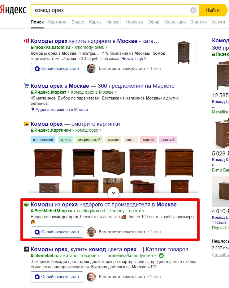Image resolution: width=229 pixels, height=288 pixels.
Task: Click the Найти search button
Action: click(213, 10)
